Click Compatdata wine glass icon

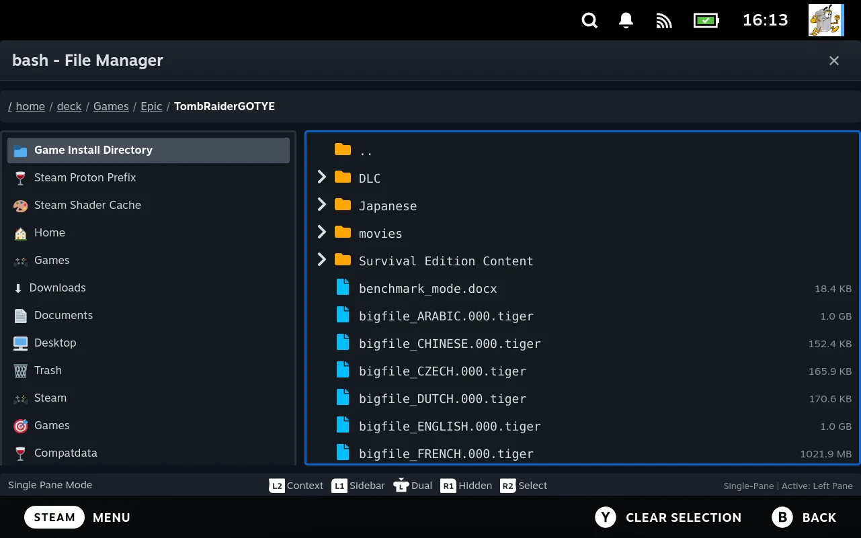[x=20, y=453]
